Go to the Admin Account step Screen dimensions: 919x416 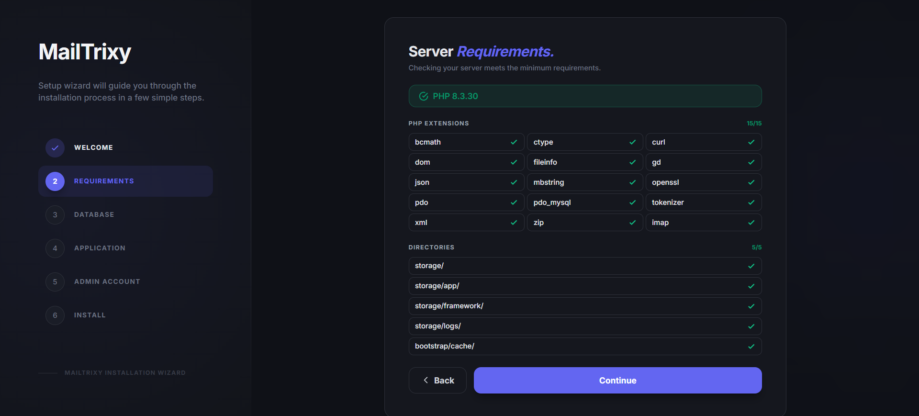[x=125, y=281]
